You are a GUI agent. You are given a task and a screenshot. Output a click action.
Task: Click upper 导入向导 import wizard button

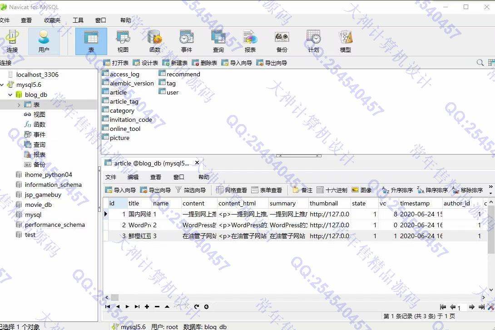point(237,63)
